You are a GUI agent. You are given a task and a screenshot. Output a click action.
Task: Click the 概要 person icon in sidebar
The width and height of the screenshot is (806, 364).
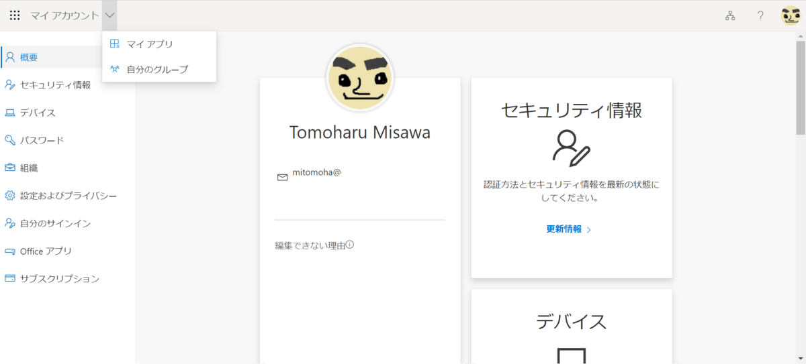[10, 57]
